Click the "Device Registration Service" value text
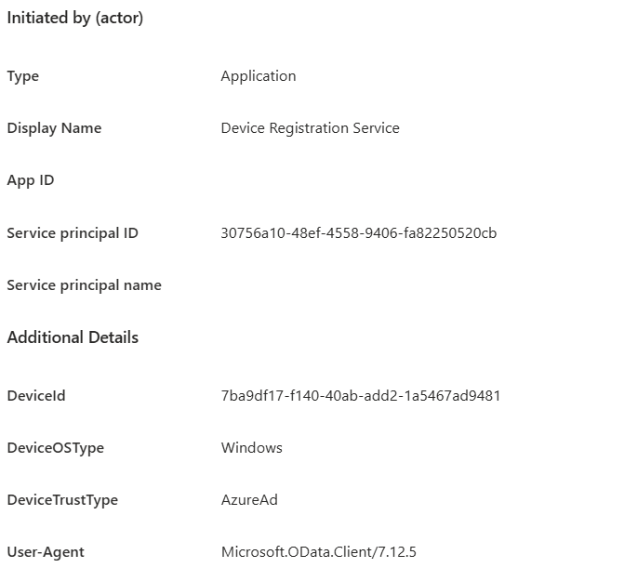This screenshot has height=568, width=624. [x=310, y=128]
